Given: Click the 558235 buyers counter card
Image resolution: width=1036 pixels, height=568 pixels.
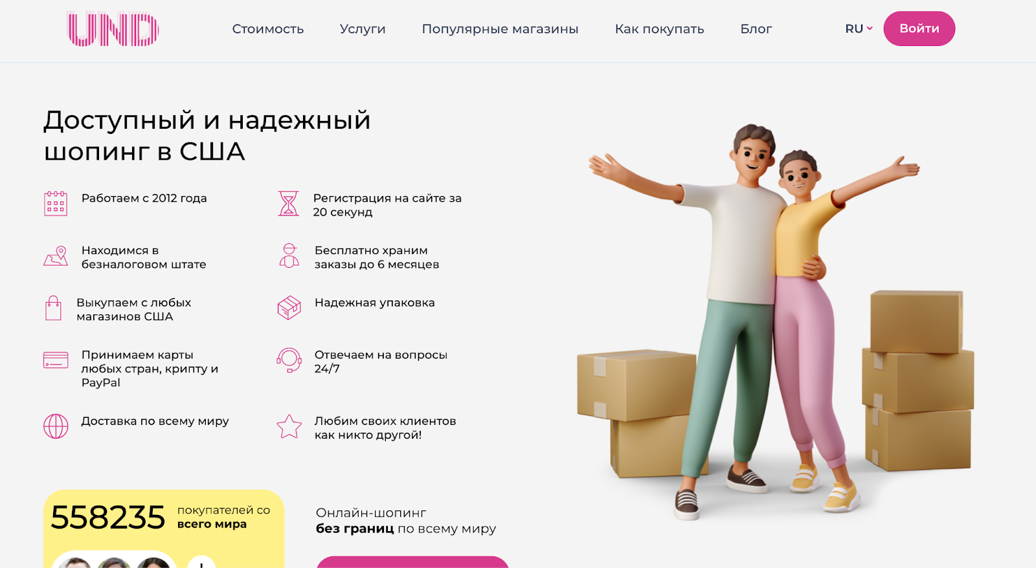Looking at the screenshot, I should 164,529.
